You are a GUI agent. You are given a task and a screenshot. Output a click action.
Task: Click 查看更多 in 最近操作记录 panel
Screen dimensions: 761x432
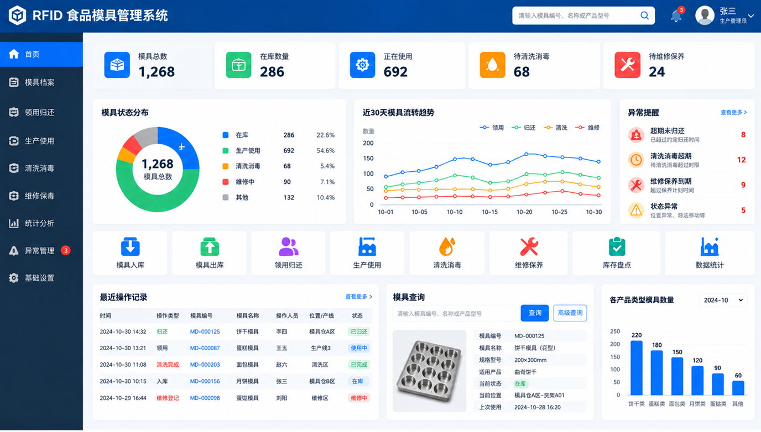pos(358,297)
